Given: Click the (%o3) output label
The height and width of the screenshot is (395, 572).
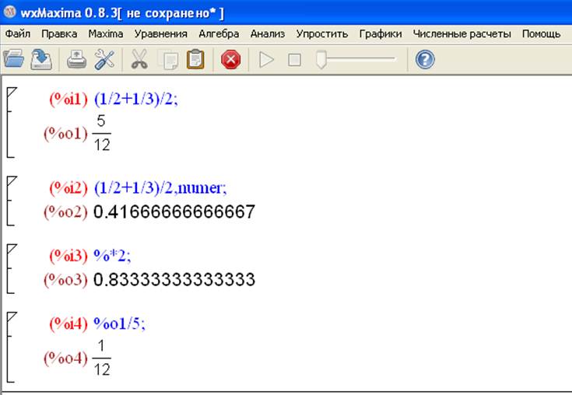Looking at the screenshot, I should [x=65, y=280].
